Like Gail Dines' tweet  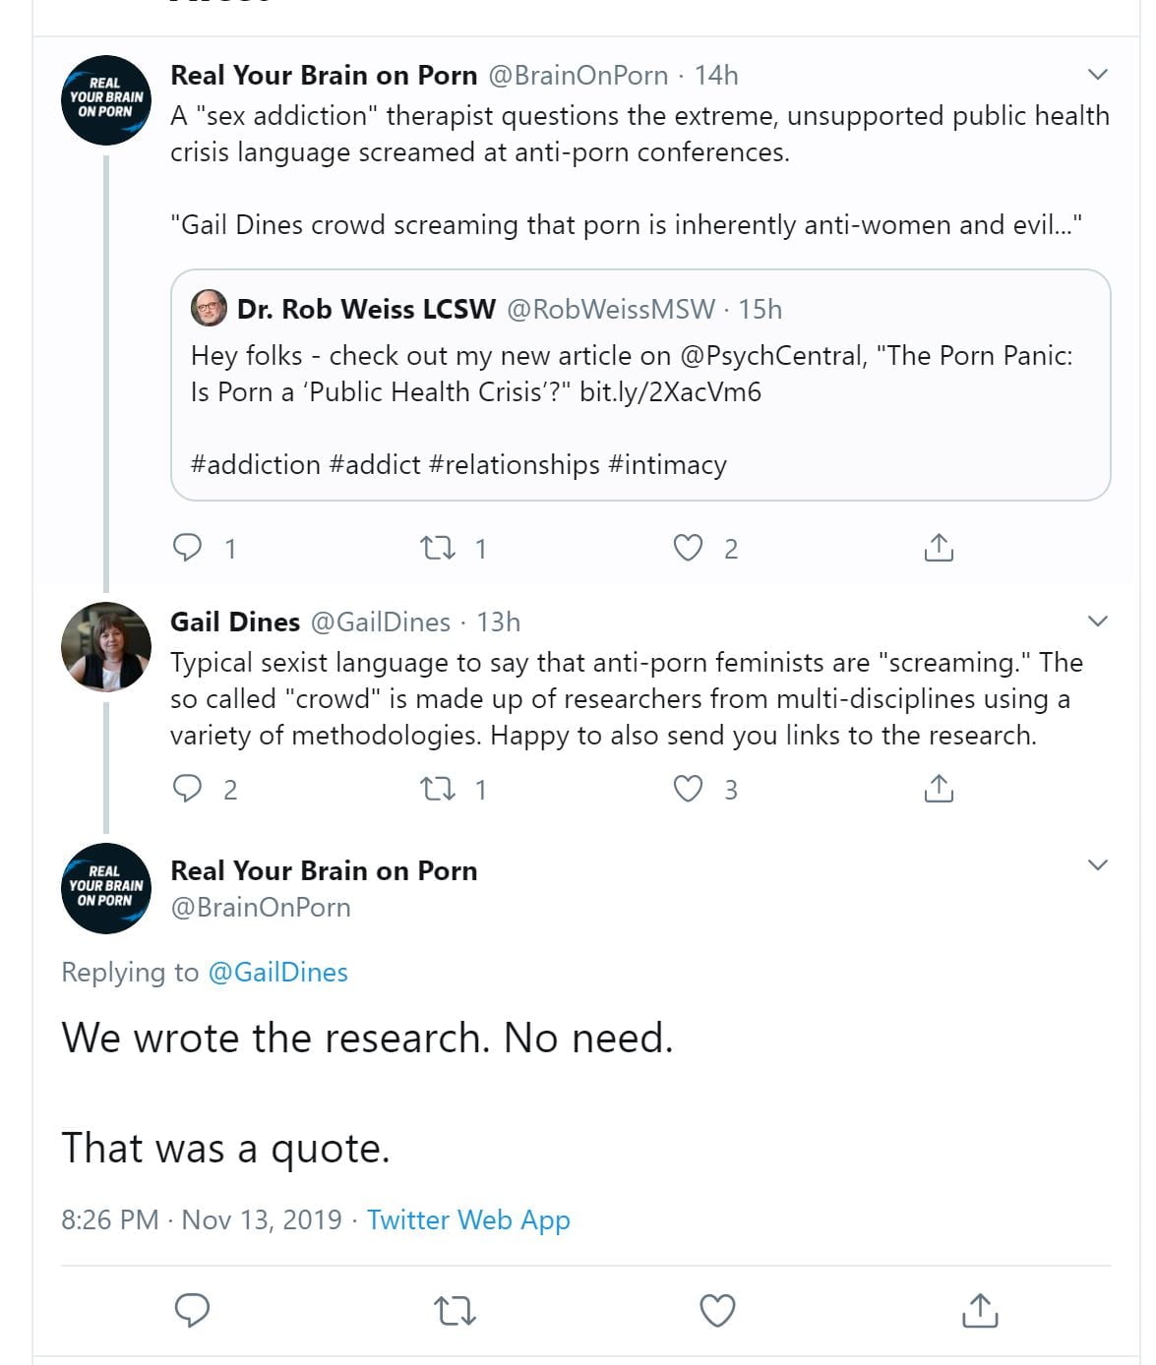pyautogui.click(x=688, y=789)
